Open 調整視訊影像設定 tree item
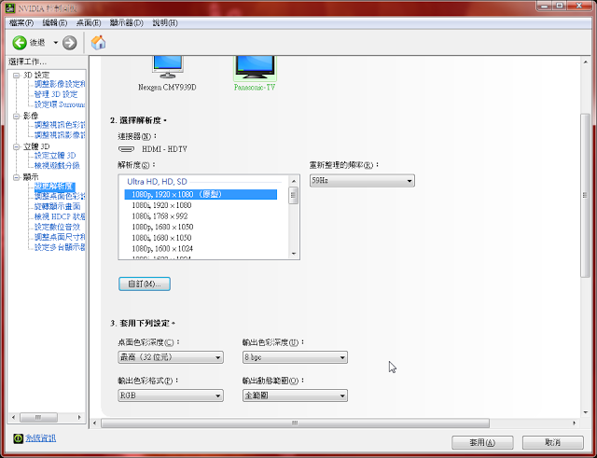The width and height of the screenshot is (597, 458). 60,135
